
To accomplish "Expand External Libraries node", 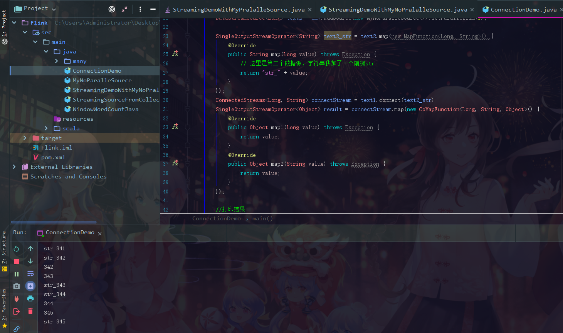I will tap(14, 167).
